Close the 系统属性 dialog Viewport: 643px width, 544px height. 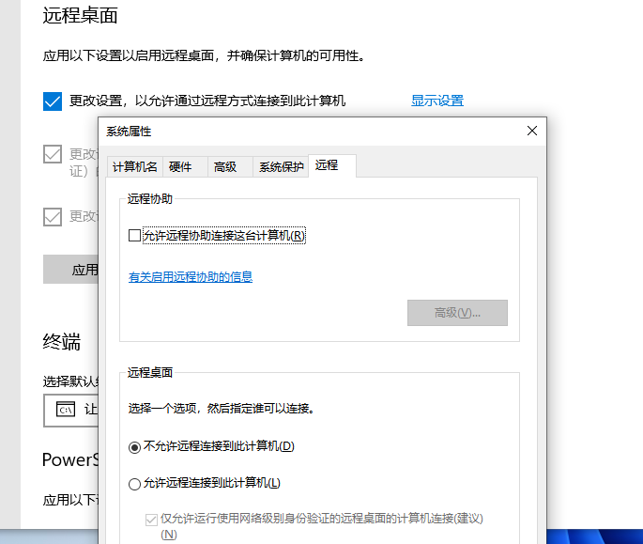pyautogui.click(x=532, y=131)
